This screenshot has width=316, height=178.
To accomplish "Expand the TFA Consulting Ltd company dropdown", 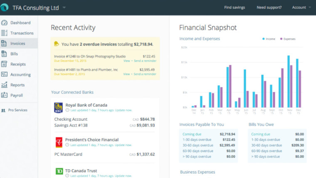I will tap(64, 7).
